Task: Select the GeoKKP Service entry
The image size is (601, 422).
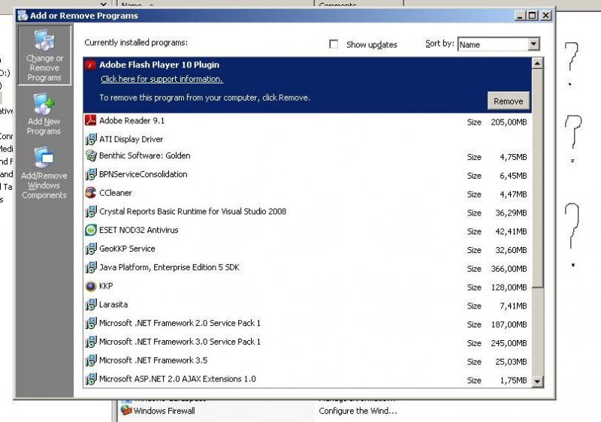Action: (307, 249)
